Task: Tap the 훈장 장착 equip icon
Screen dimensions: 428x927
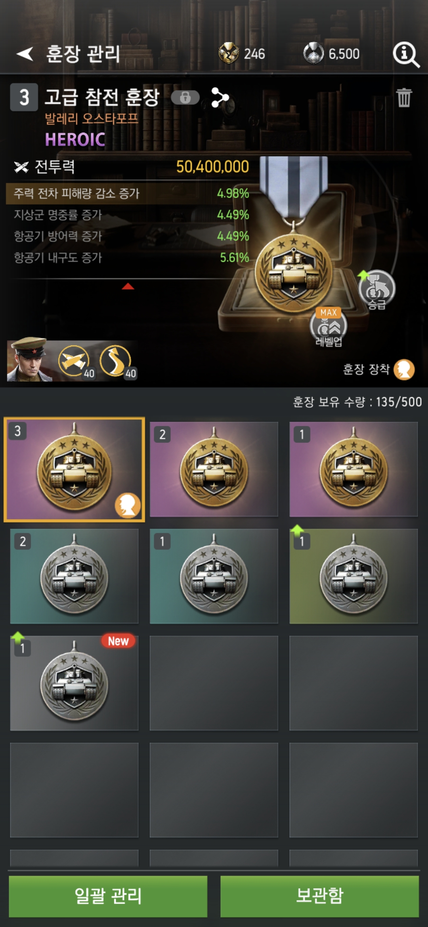Action: pyautogui.click(x=404, y=370)
